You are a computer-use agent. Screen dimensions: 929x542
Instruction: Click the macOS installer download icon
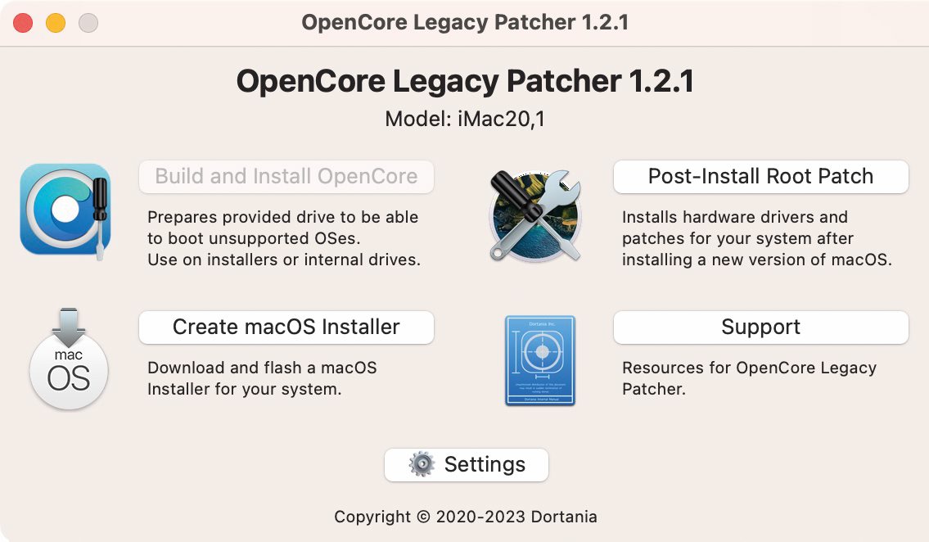pyautogui.click(x=69, y=359)
